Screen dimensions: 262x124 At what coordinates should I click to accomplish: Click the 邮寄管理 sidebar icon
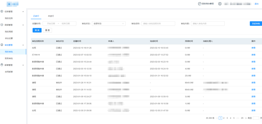click(2, 65)
